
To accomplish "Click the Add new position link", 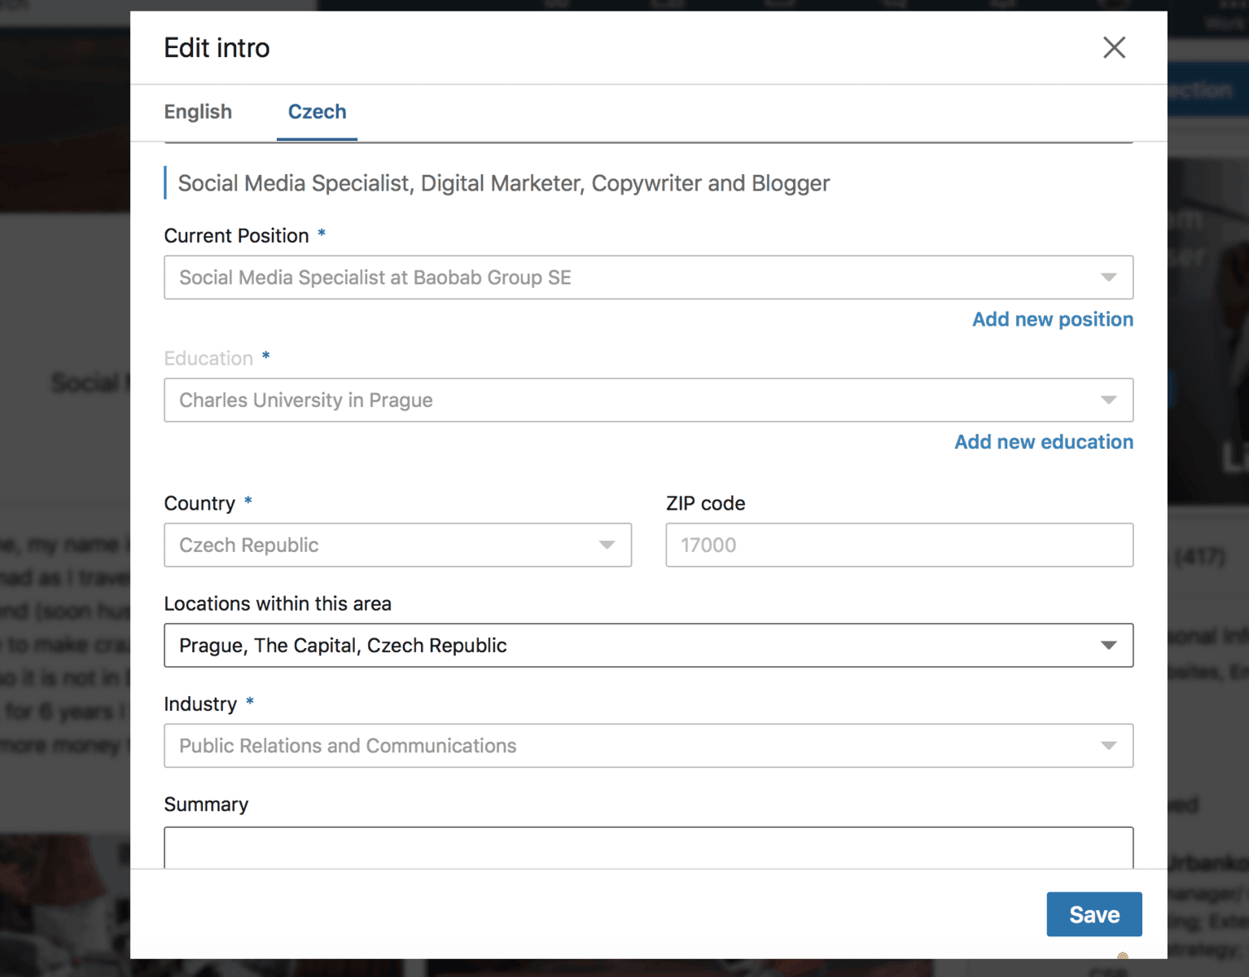I will (1052, 319).
